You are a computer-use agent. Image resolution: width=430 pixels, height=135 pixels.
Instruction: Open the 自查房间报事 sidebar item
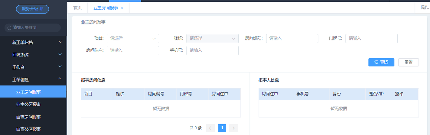33,117
